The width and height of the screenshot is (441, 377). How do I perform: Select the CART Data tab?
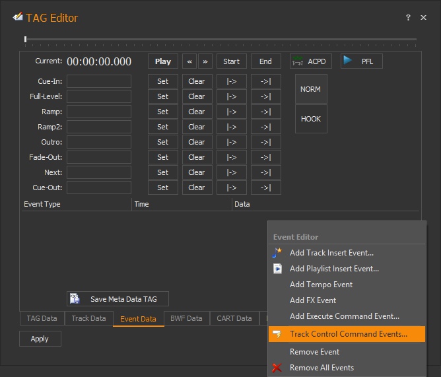(234, 318)
